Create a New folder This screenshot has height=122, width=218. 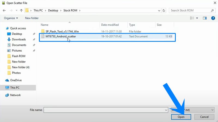[x=32, y=18]
